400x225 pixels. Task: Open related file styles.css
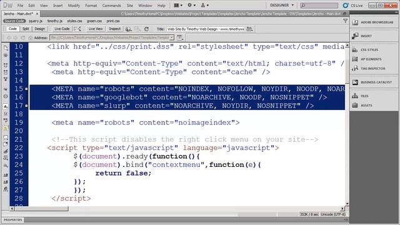[x=74, y=21]
